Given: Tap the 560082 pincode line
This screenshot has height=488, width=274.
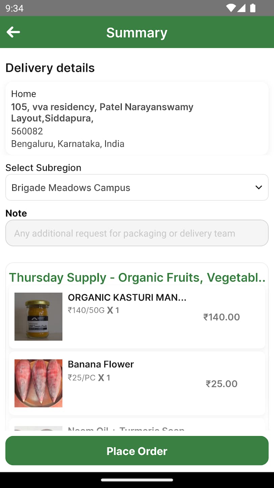Looking at the screenshot, I should 27,131.
